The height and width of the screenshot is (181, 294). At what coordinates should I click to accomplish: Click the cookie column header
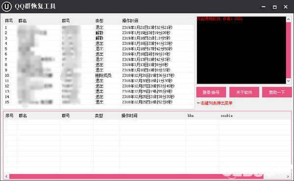(227, 115)
